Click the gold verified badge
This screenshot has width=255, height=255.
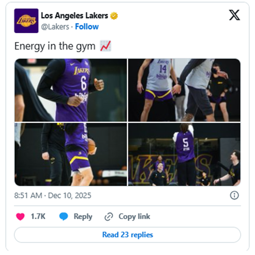click(114, 16)
